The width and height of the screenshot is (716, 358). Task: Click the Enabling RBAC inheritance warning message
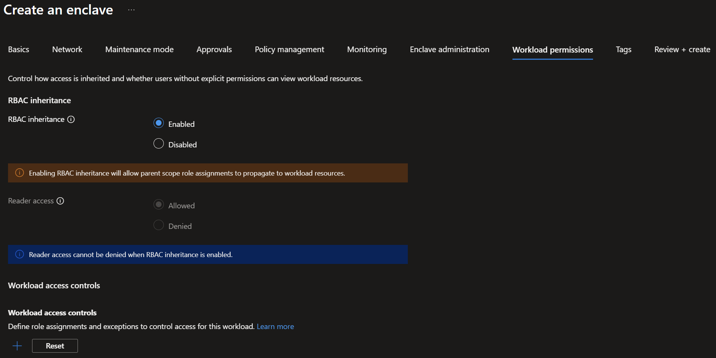pyautogui.click(x=187, y=173)
